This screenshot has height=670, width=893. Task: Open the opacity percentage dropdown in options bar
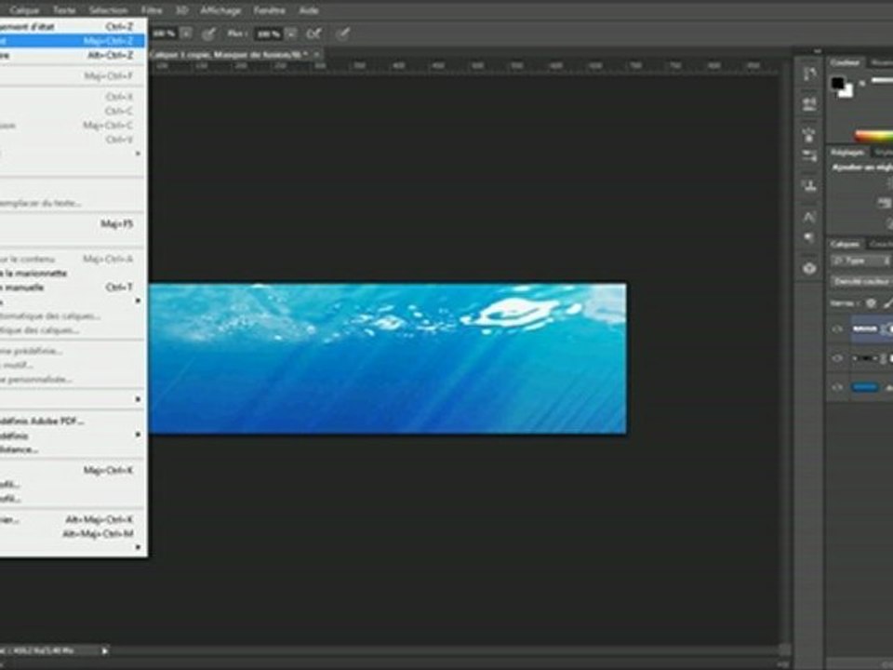click(x=186, y=33)
